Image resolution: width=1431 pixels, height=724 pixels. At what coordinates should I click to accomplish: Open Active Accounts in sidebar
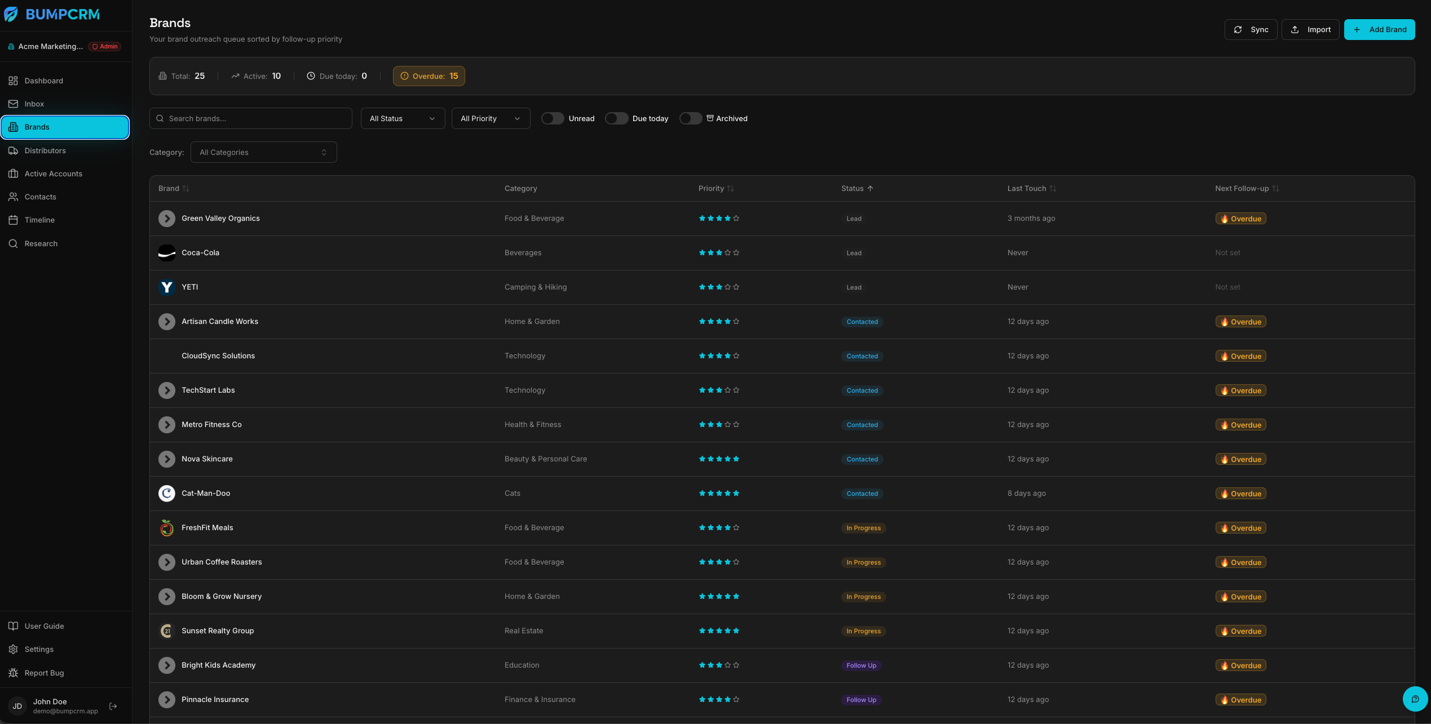click(x=65, y=174)
